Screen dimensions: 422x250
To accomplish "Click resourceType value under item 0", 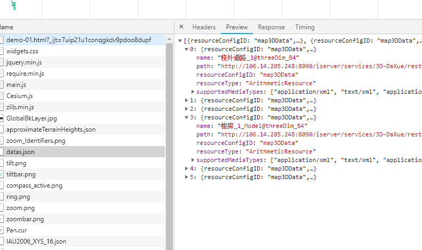I will point(281,83).
